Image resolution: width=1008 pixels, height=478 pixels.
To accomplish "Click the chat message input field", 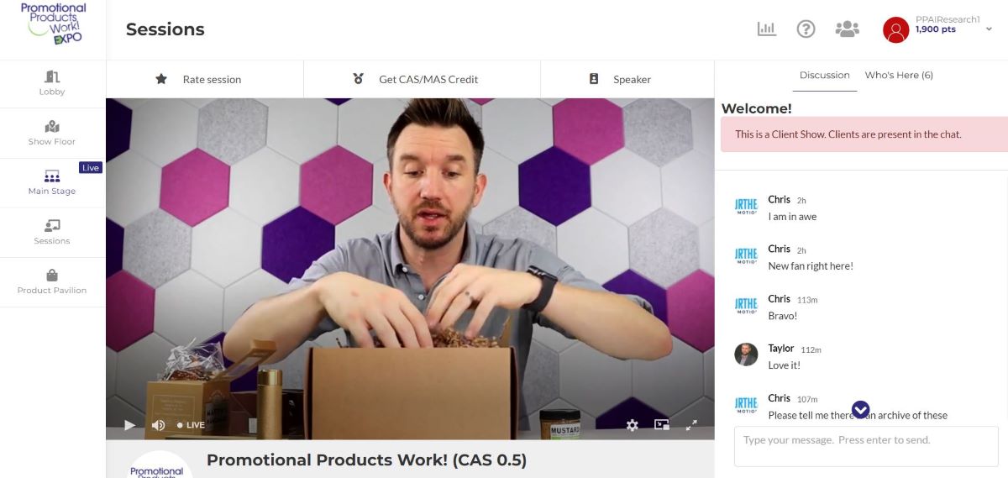I will click(x=866, y=446).
